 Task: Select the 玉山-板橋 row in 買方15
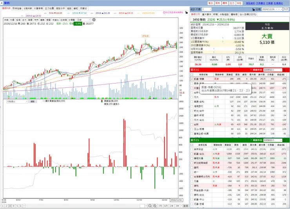(x=239, y=129)
